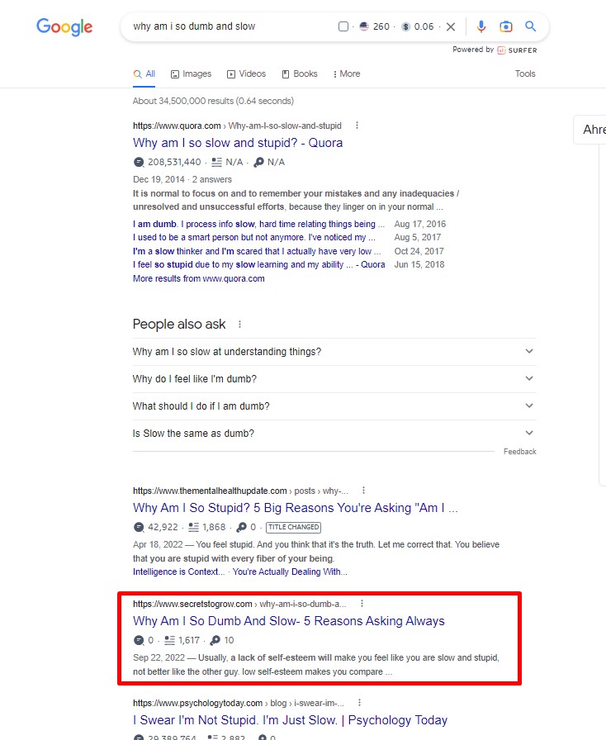Viewport: 606px width, 740px height.
Task: Click 'You're Actually Dealing With...' sitelink
Action: click(x=290, y=572)
